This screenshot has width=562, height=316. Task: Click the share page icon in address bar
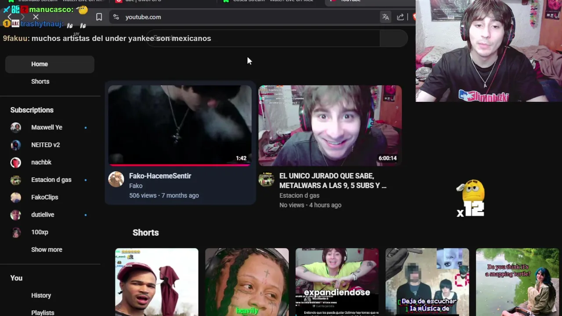click(400, 17)
